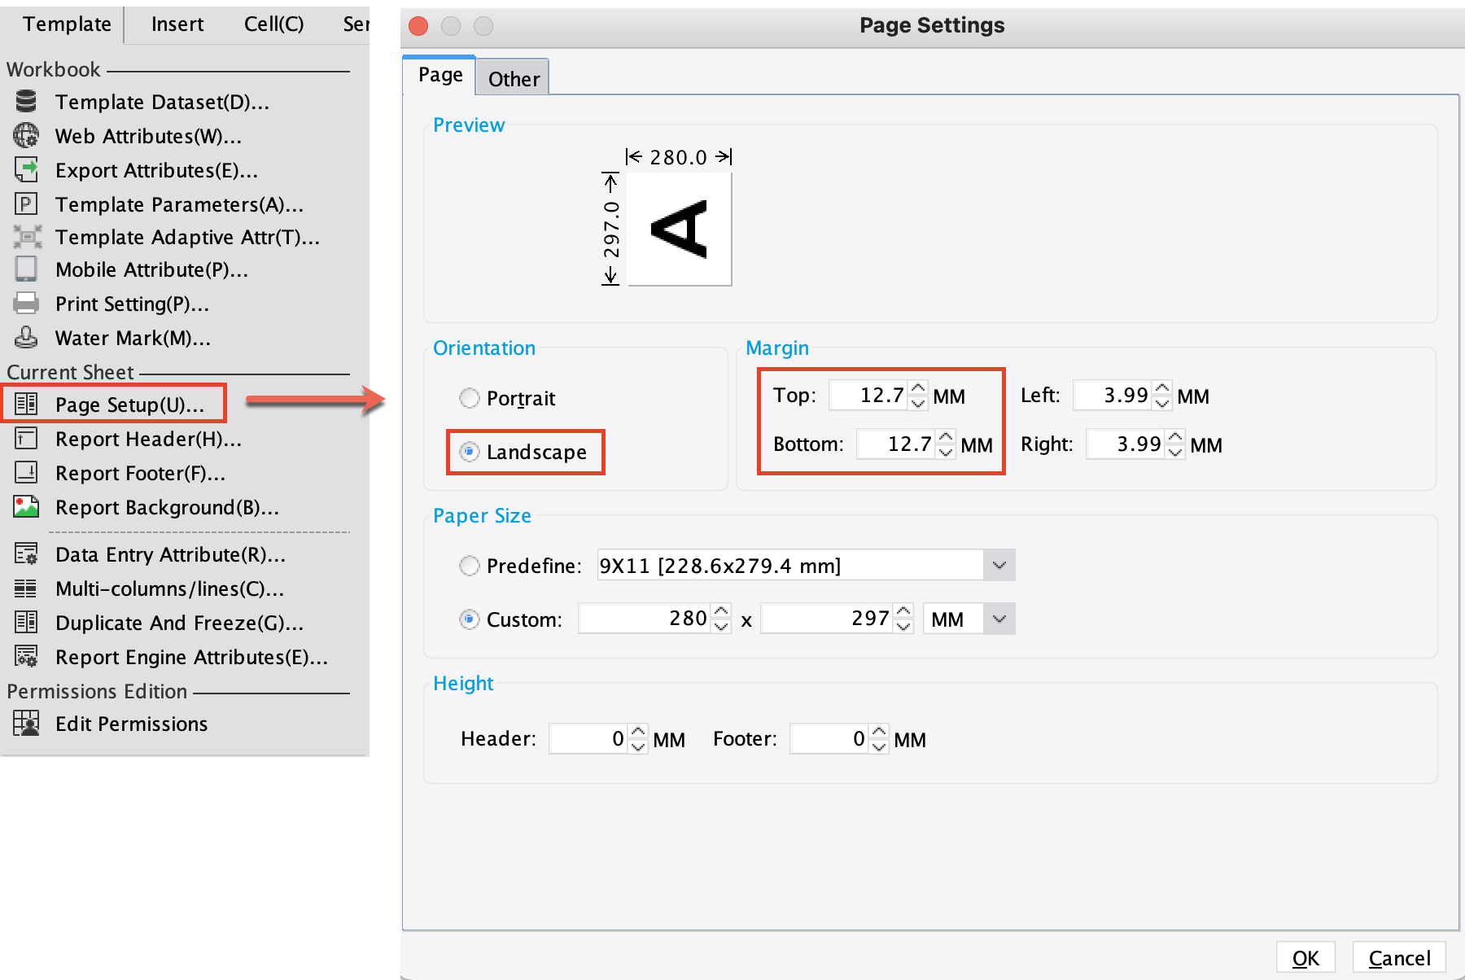
Task: Click the Template Adaptive Attr icon
Action: 27,237
